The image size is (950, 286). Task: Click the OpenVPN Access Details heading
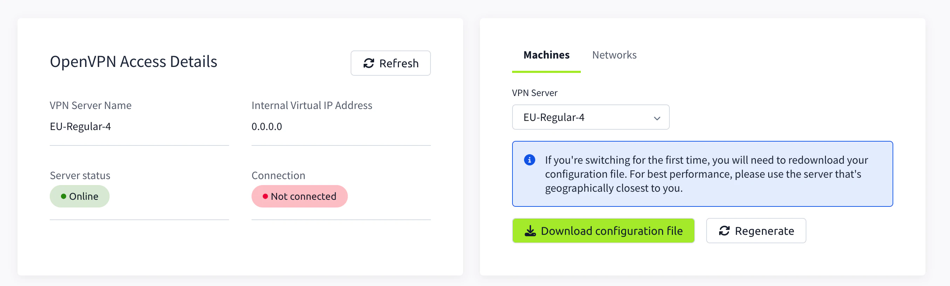click(x=133, y=62)
